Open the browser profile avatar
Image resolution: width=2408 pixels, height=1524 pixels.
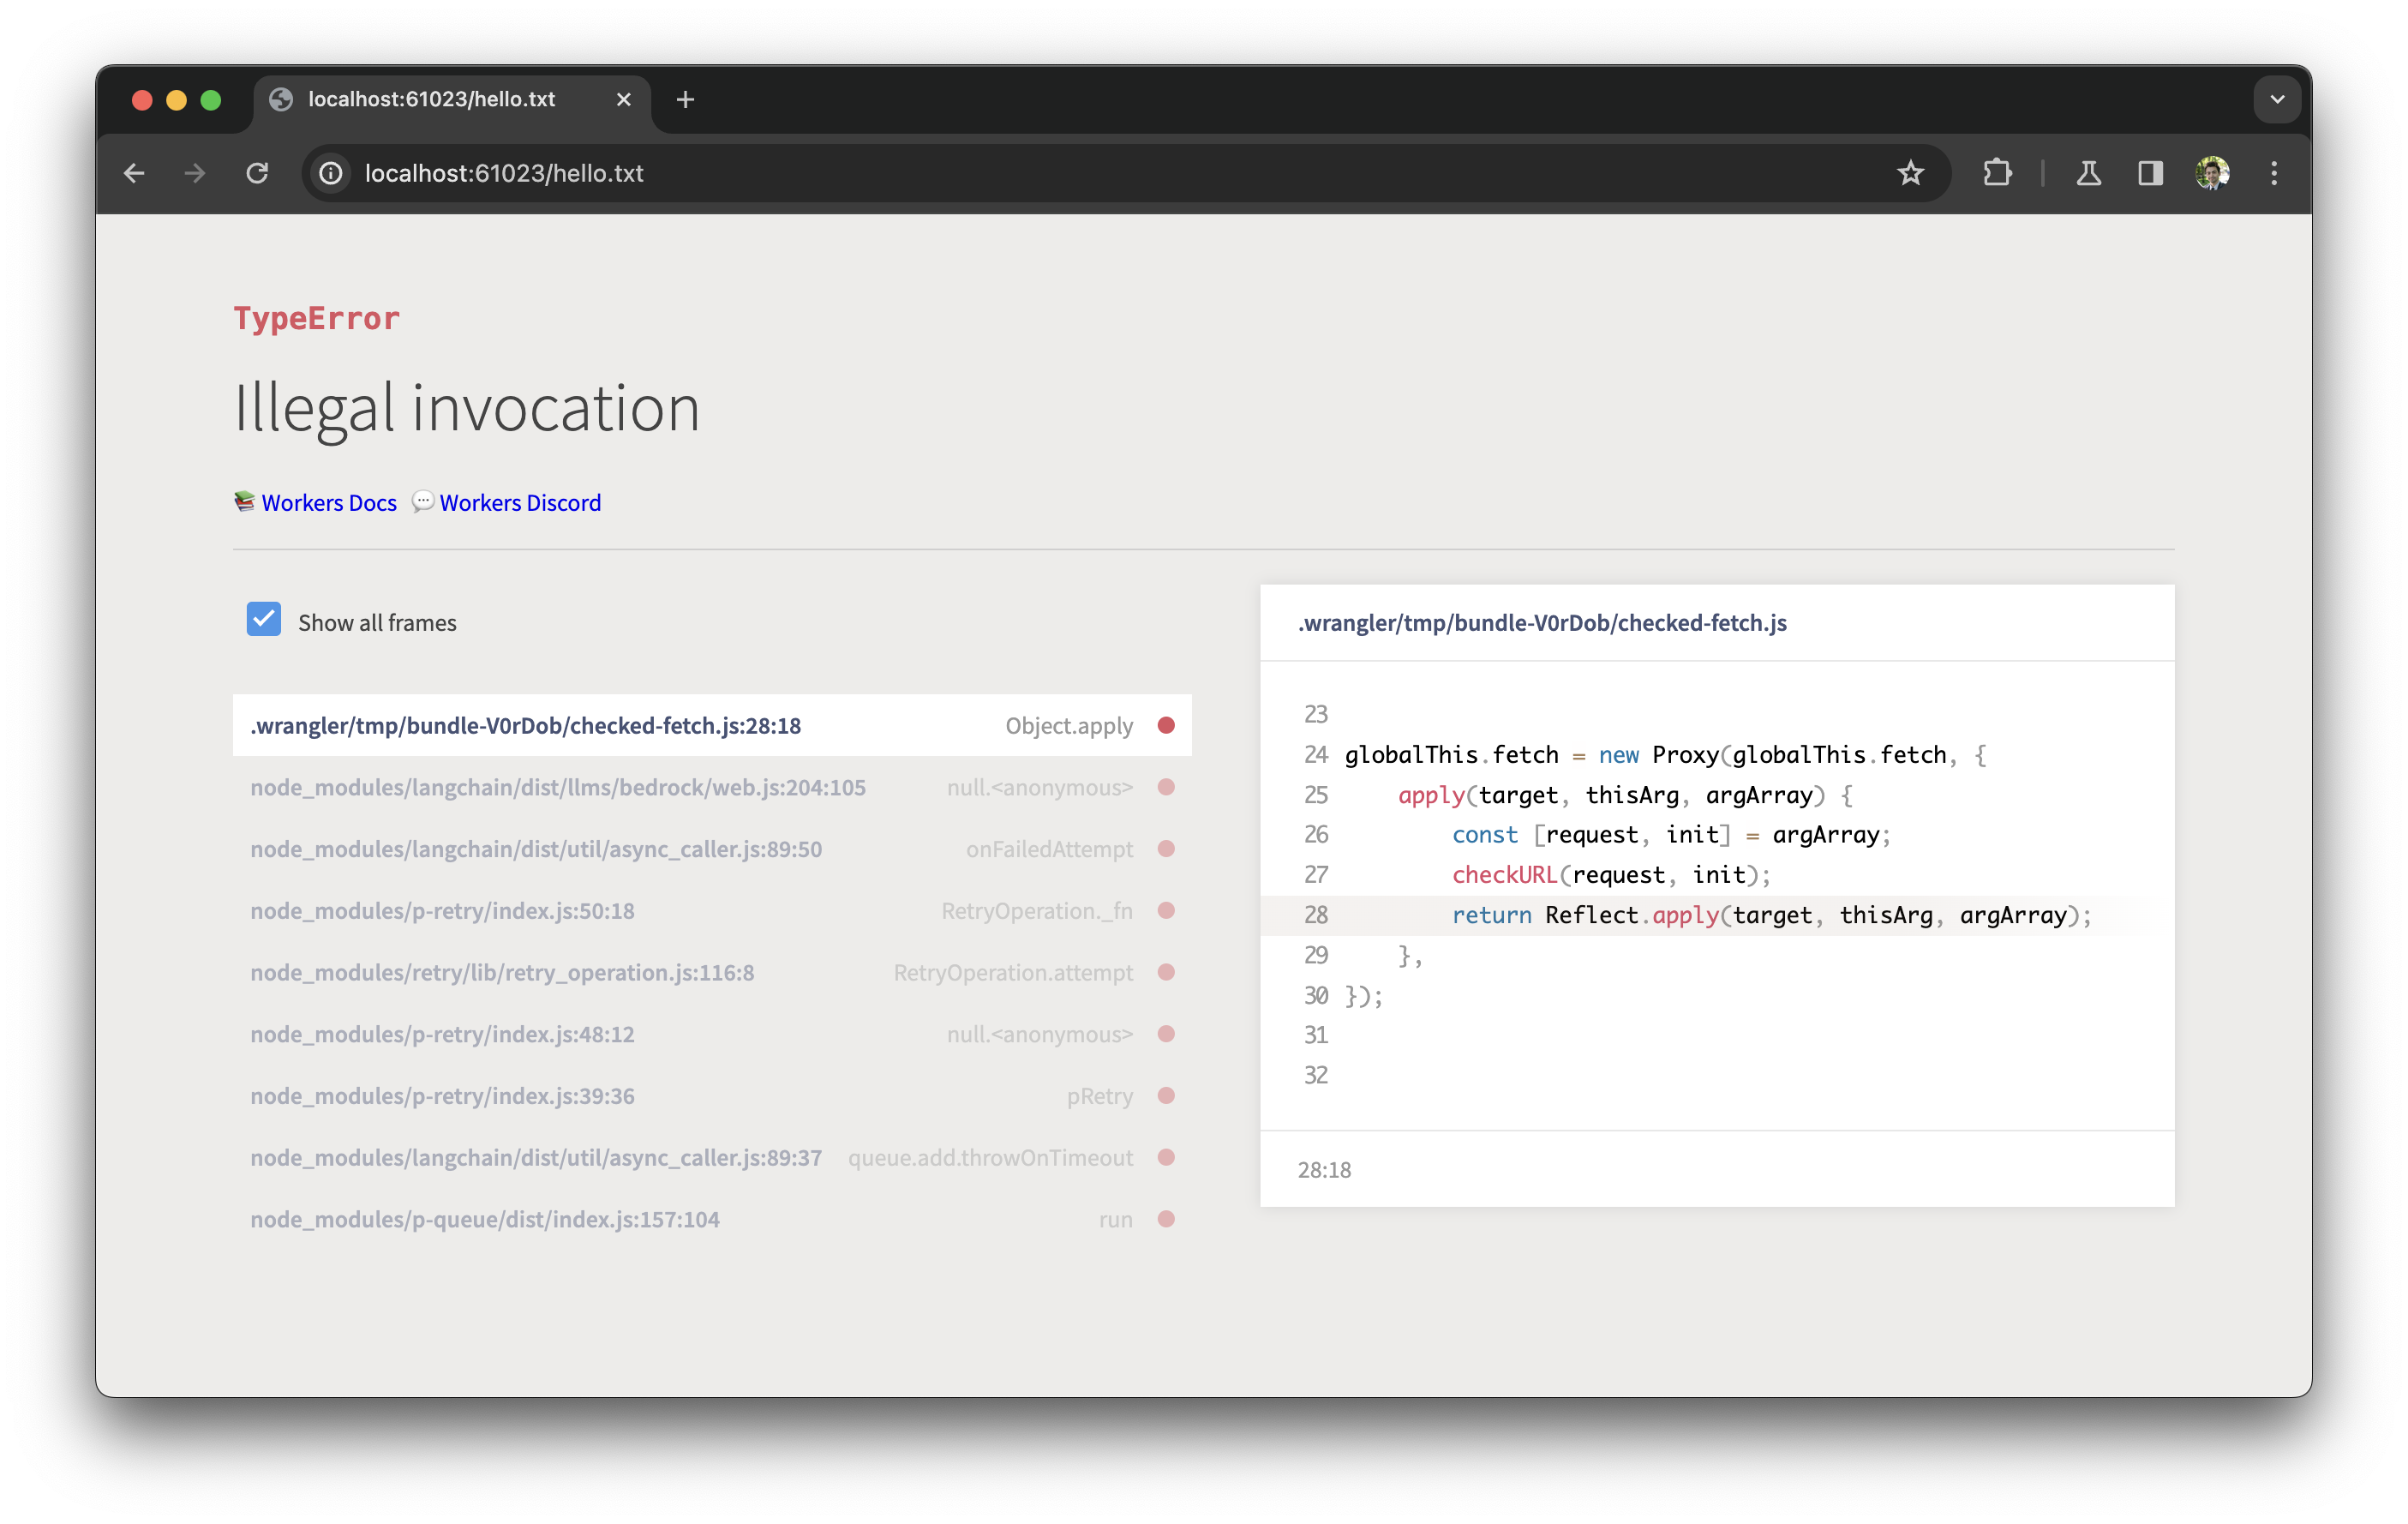click(x=2214, y=173)
